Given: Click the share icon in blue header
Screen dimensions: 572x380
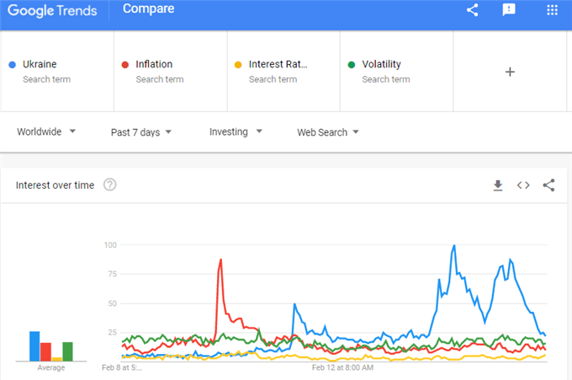Looking at the screenshot, I should pos(473,10).
